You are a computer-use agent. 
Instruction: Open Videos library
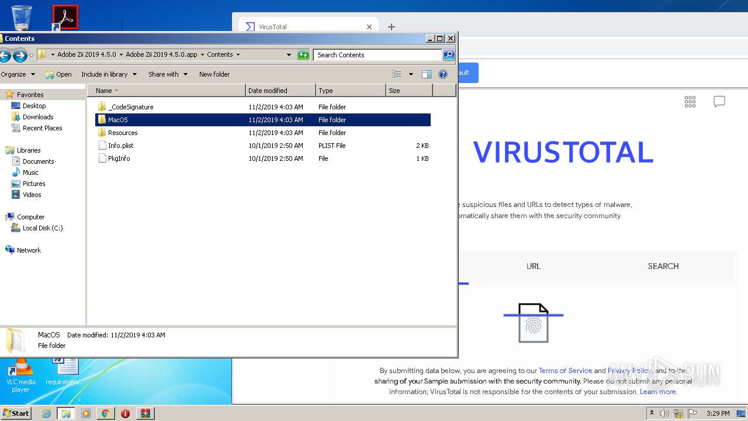pyautogui.click(x=32, y=195)
